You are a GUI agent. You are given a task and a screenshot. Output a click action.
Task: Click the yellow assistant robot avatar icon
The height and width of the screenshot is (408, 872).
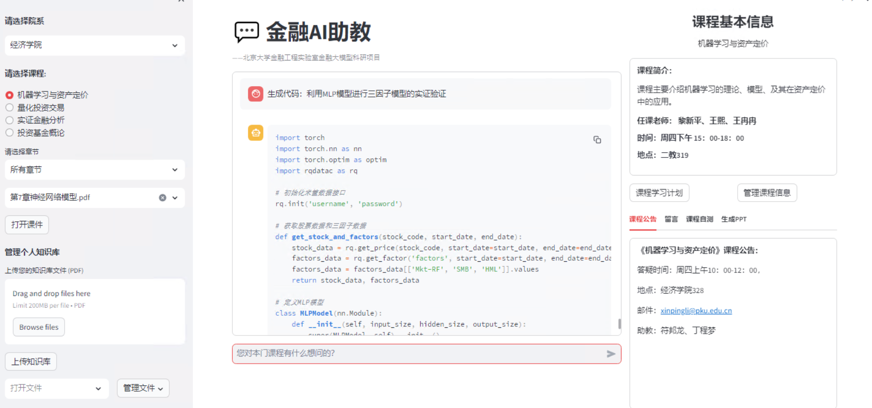pyautogui.click(x=255, y=133)
